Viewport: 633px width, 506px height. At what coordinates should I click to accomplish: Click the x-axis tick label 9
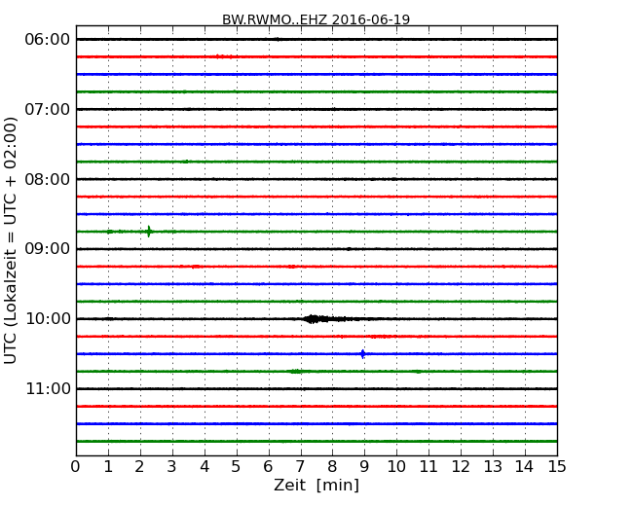coord(364,466)
